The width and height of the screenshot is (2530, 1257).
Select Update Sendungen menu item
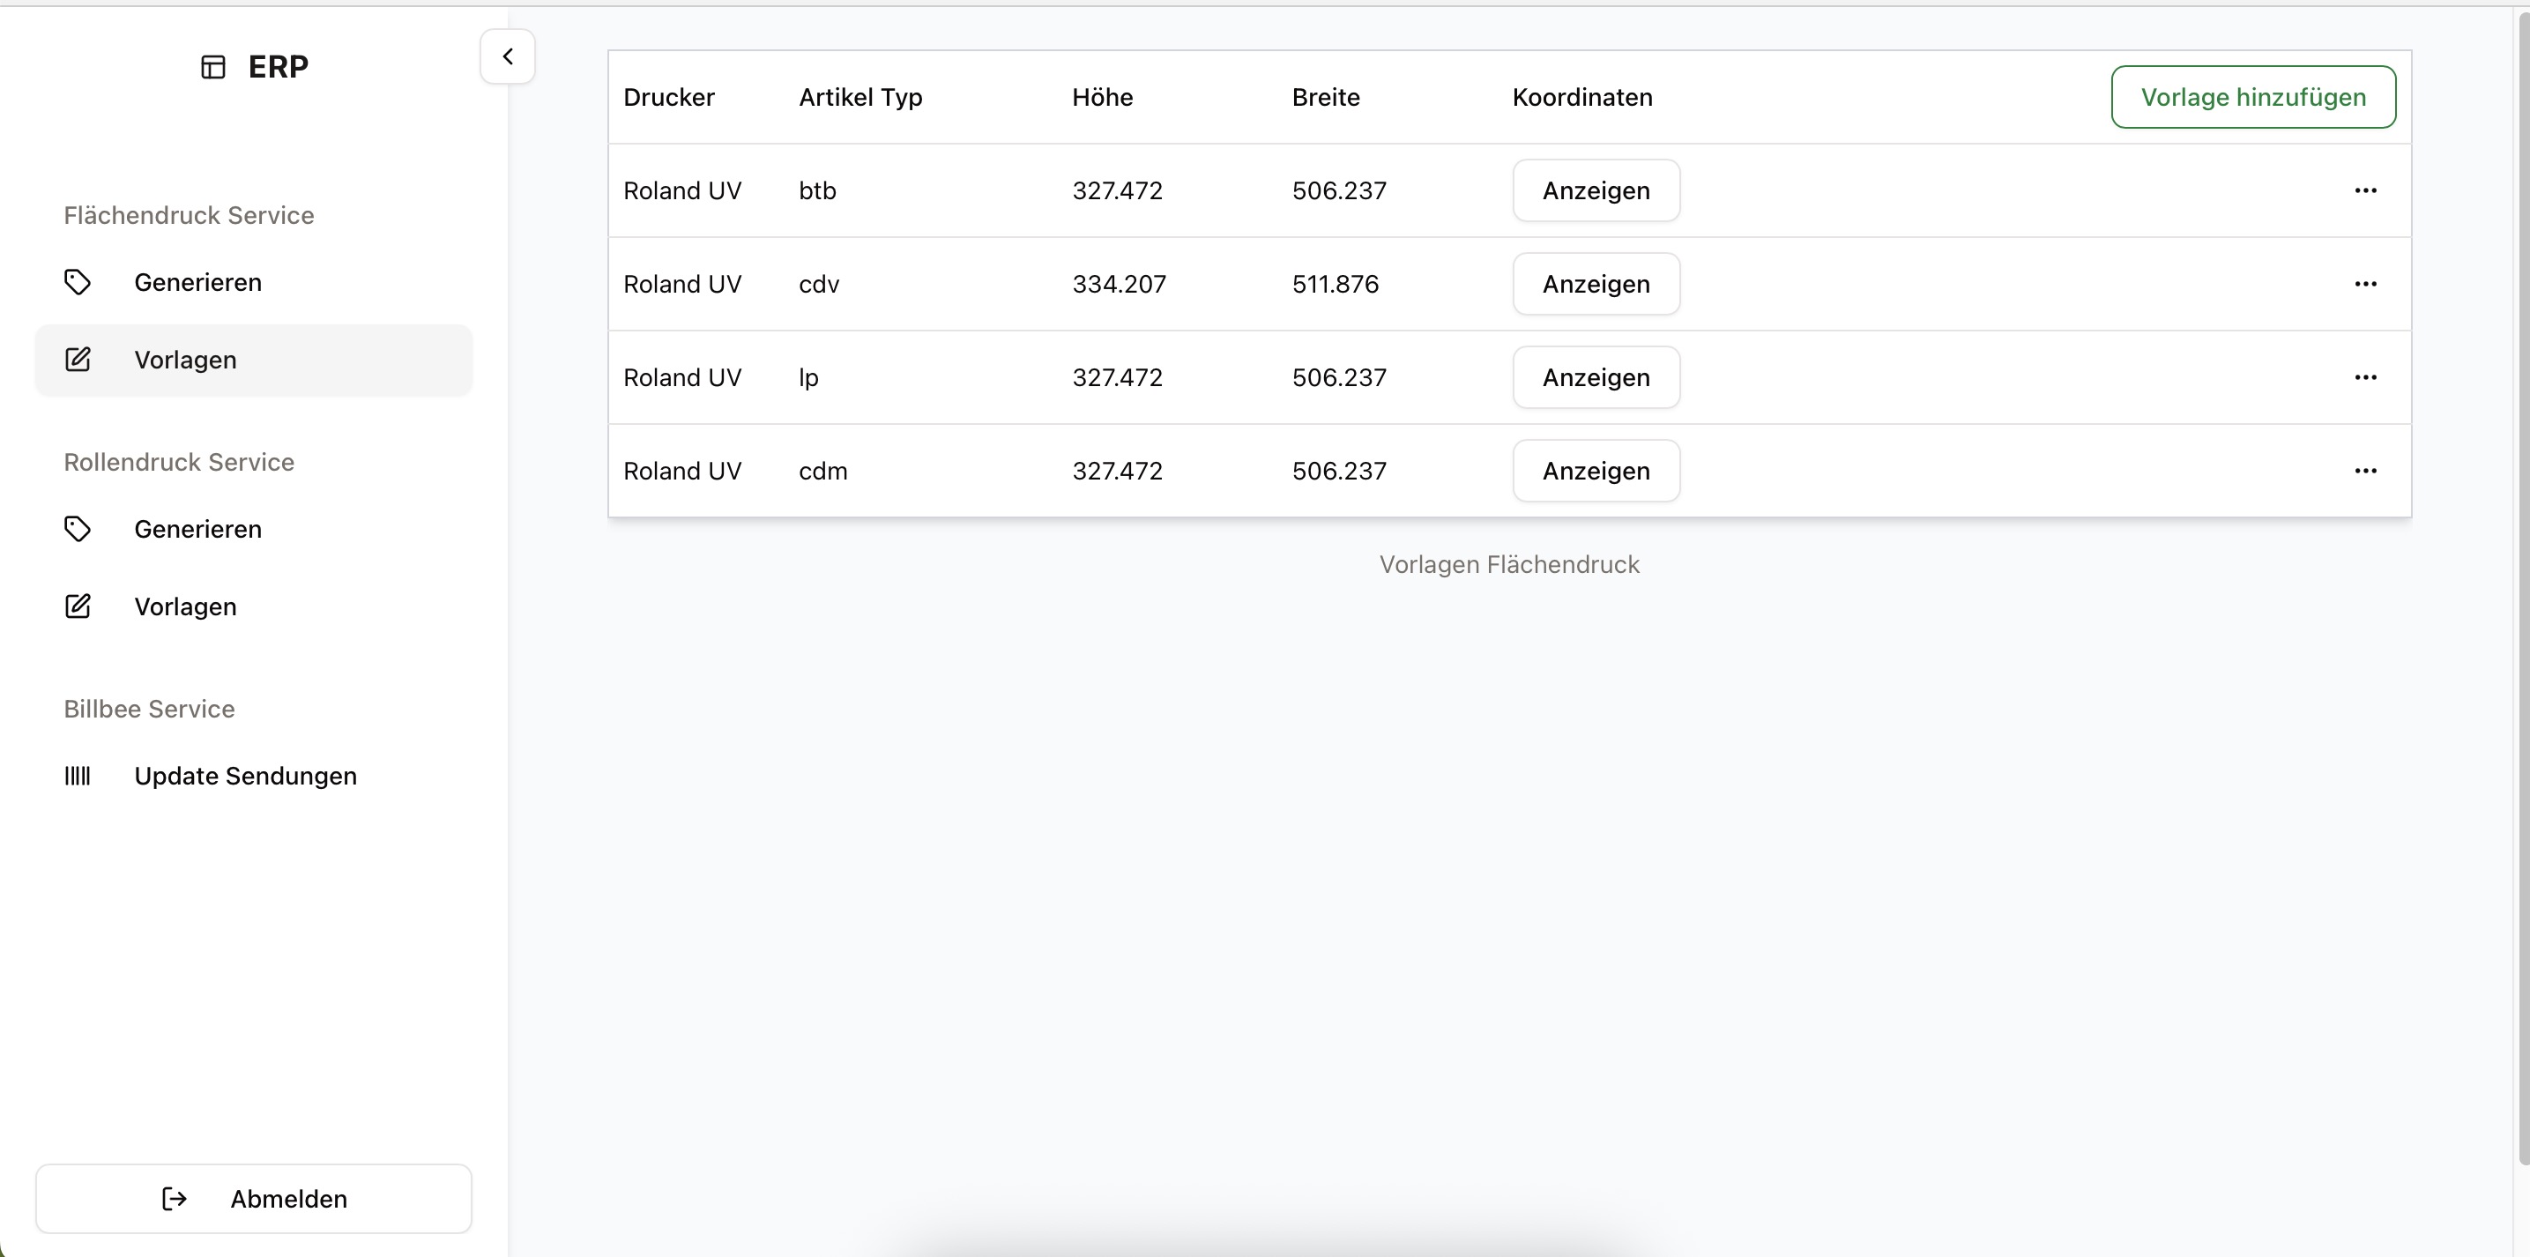246,776
